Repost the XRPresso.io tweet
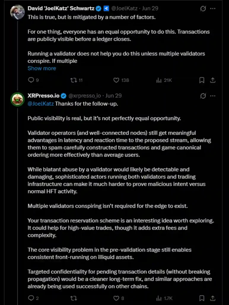Screen dimensions: 229x305 tap(74, 298)
